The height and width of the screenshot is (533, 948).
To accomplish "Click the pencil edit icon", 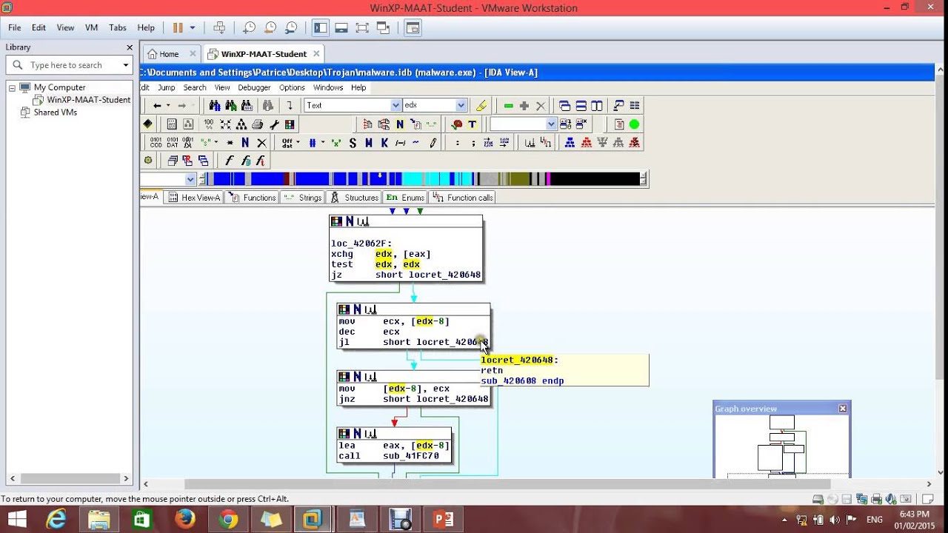I will [x=433, y=143].
